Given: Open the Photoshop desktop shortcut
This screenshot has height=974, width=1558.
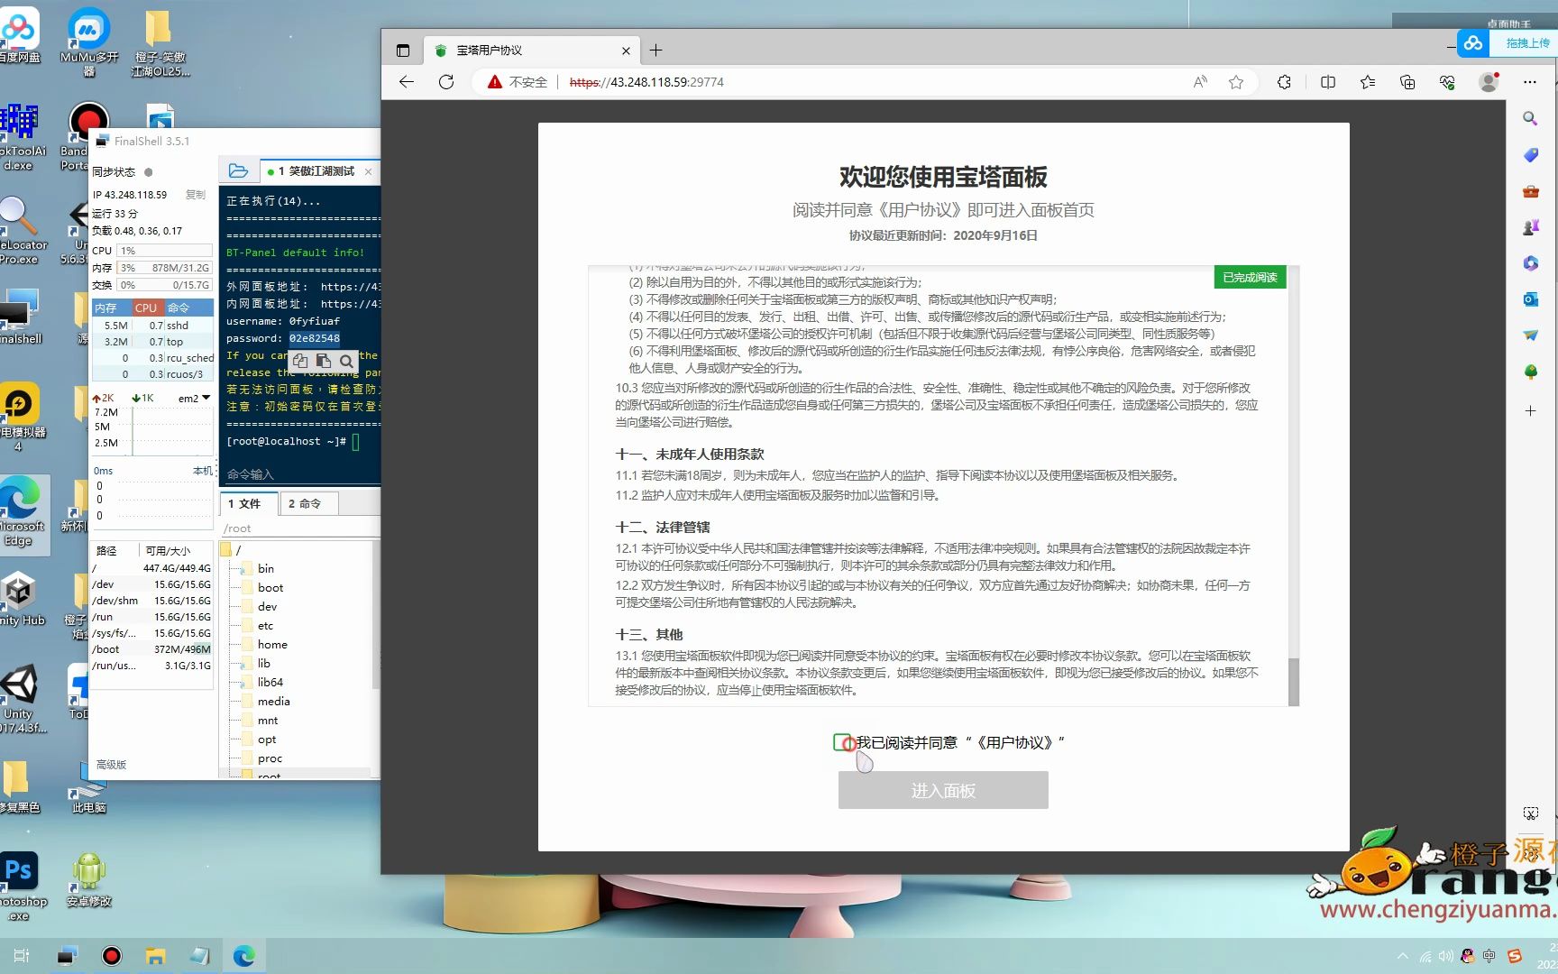Looking at the screenshot, I should (20, 885).
